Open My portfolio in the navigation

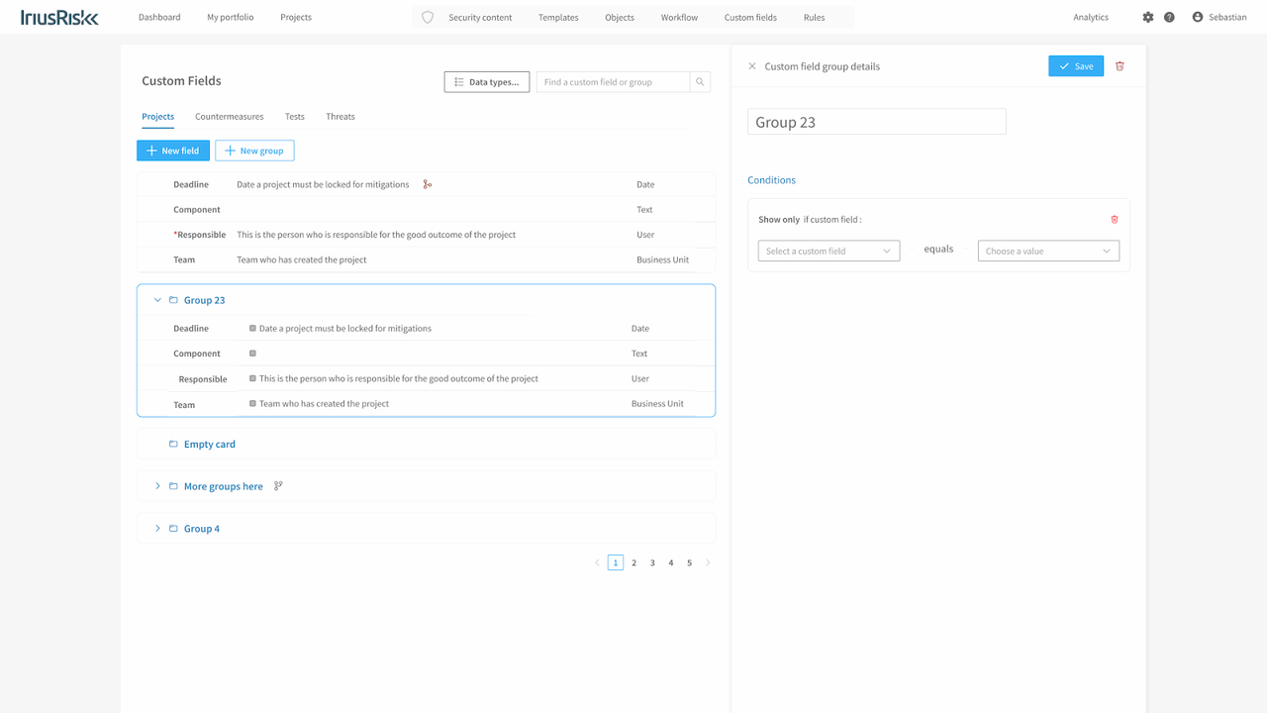click(231, 17)
